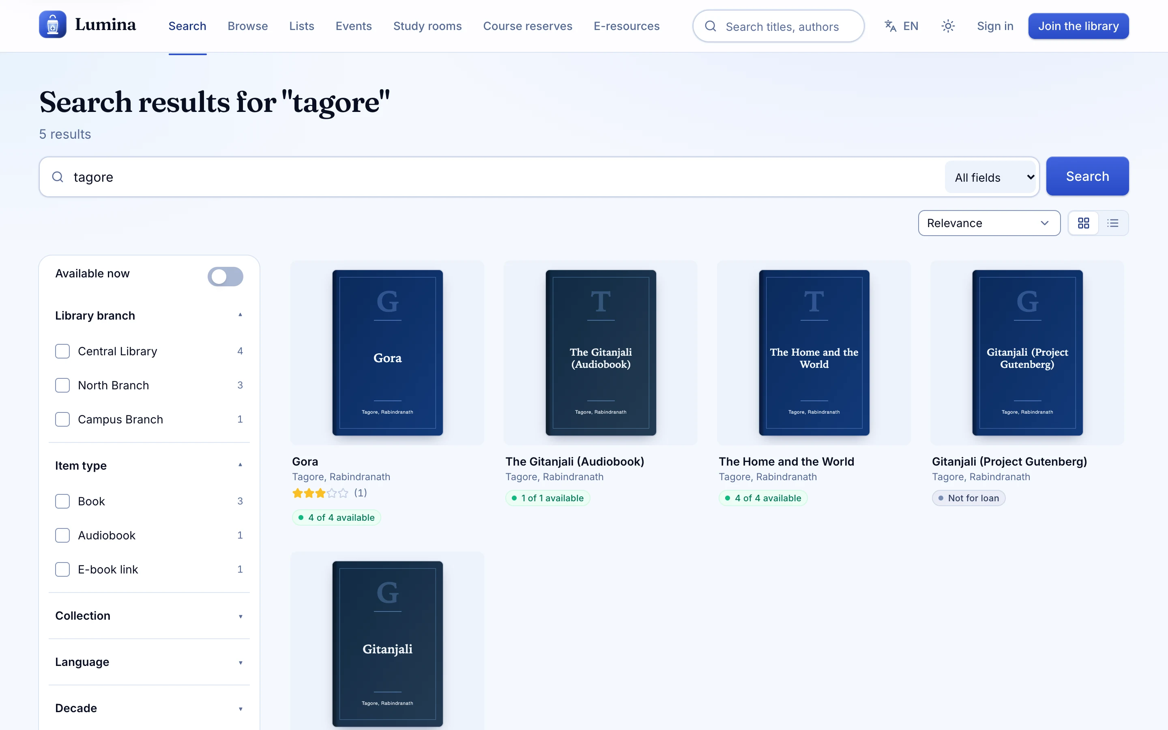Go to Course reserves

[x=528, y=26]
